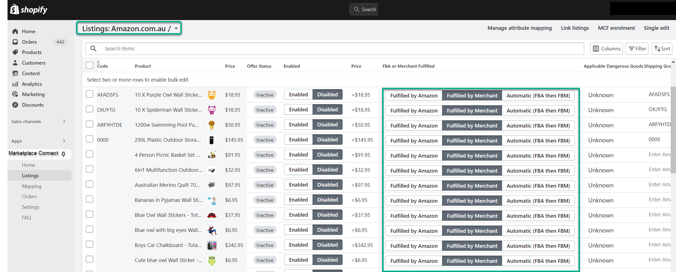This screenshot has width=676, height=272.
Task: Tick the select-all checkbox in header
Action: pyautogui.click(x=89, y=65)
